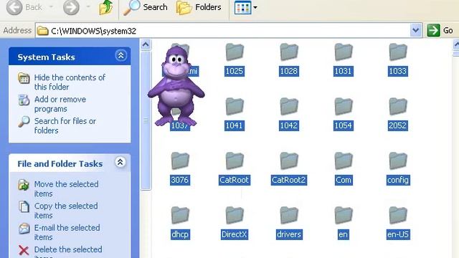459x258 pixels.
Task: Click Hide the contents of this folder
Action: (x=70, y=82)
